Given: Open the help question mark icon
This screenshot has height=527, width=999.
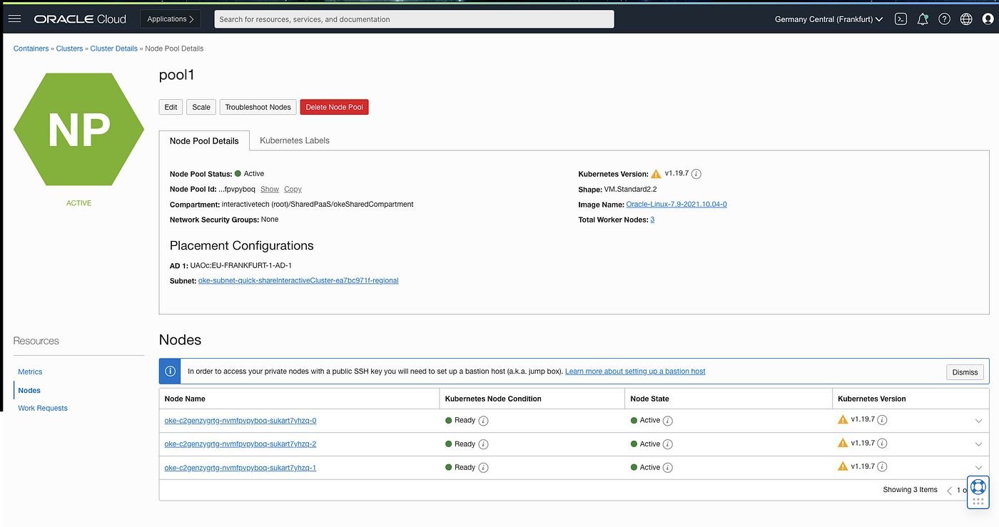Looking at the screenshot, I should pos(944,19).
